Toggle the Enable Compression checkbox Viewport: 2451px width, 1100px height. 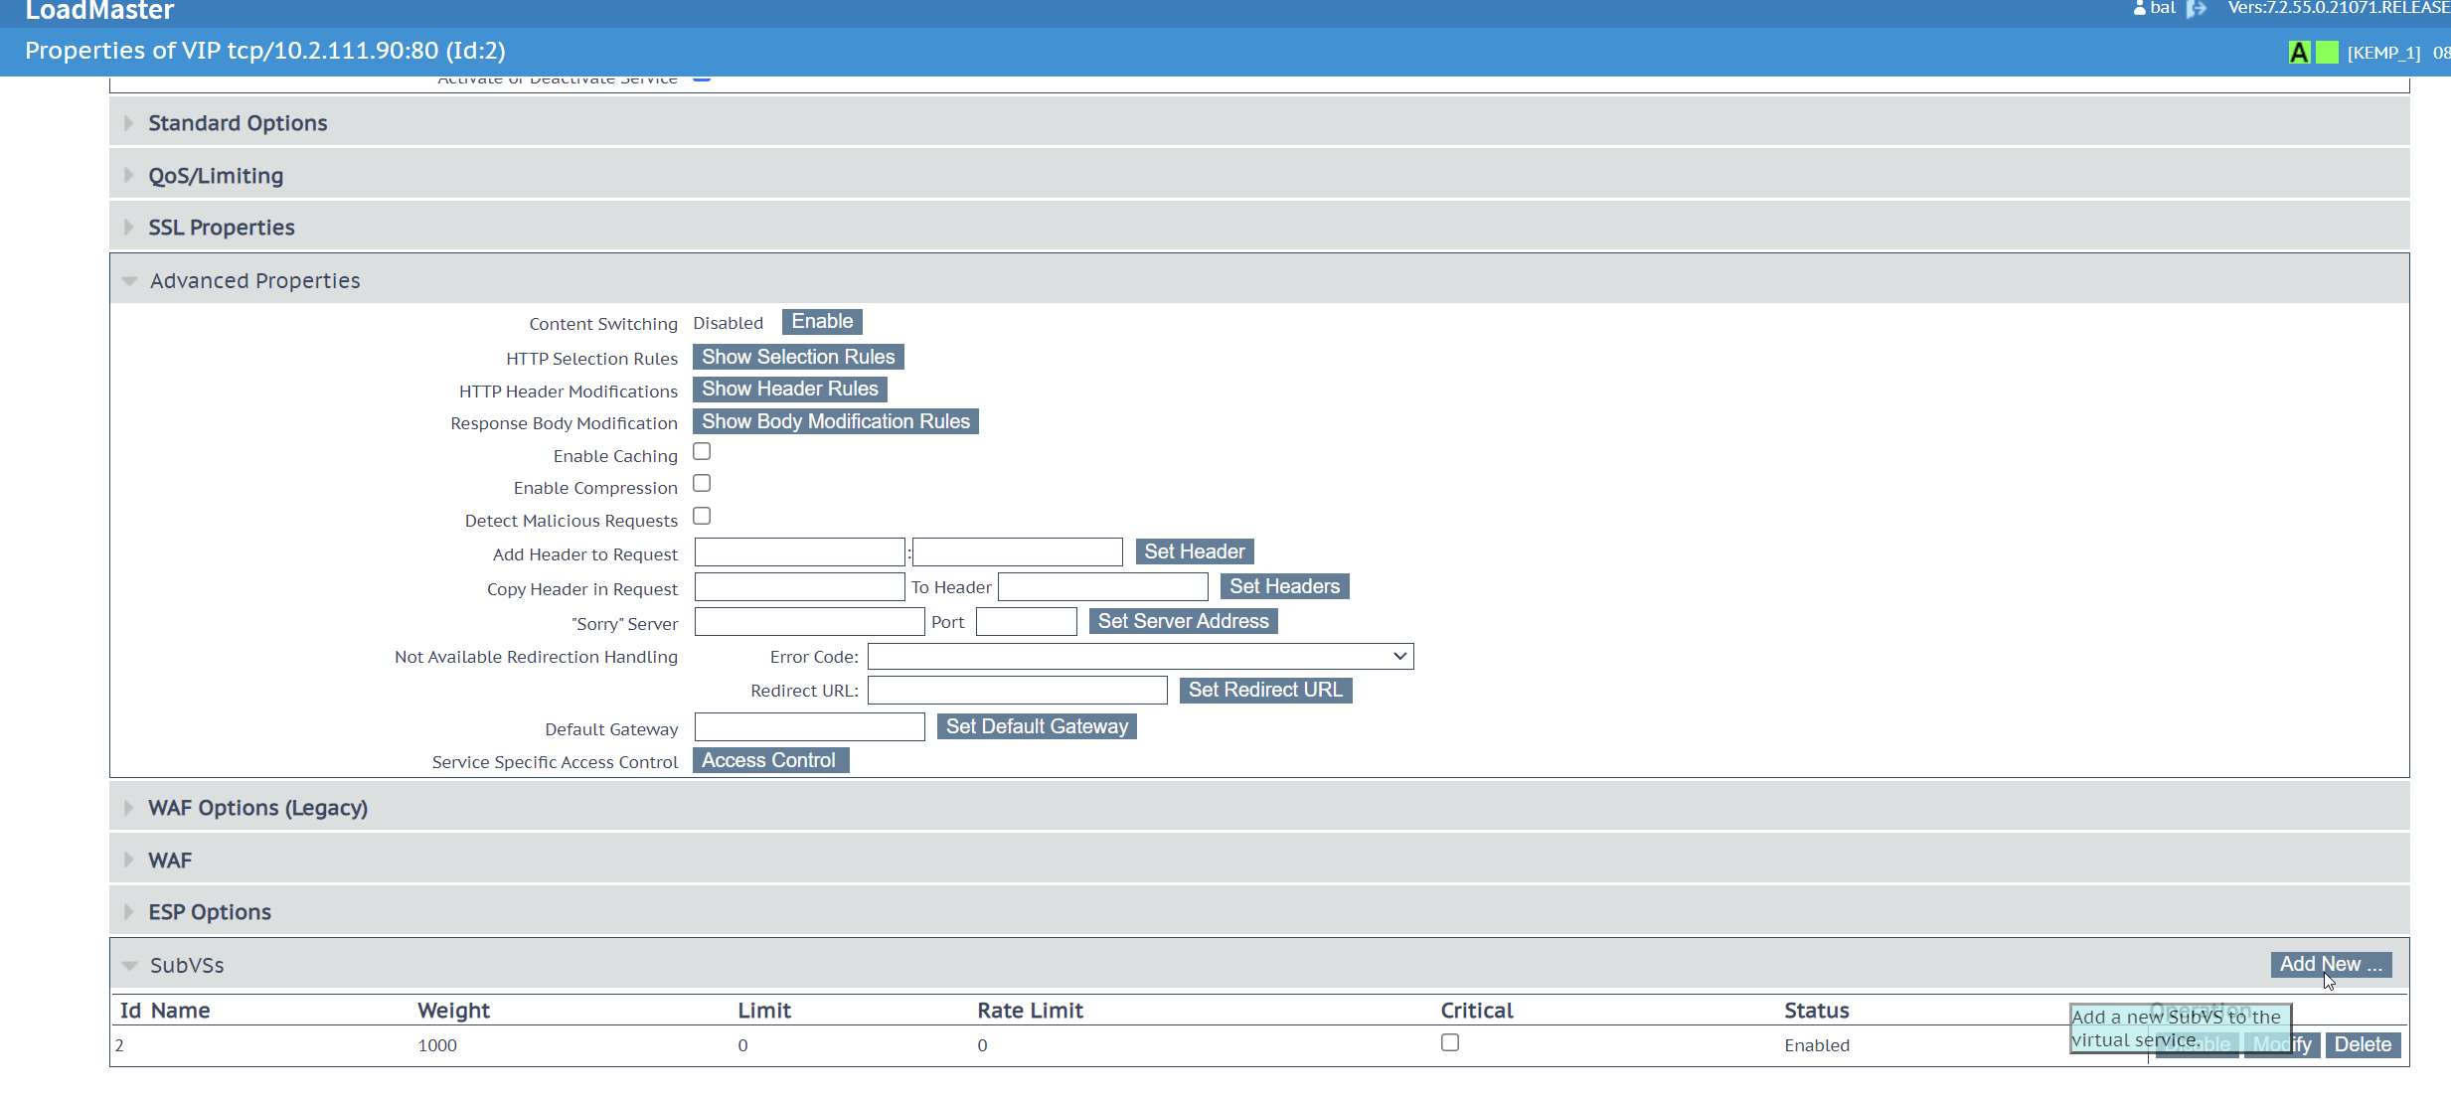tap(702, 484)
